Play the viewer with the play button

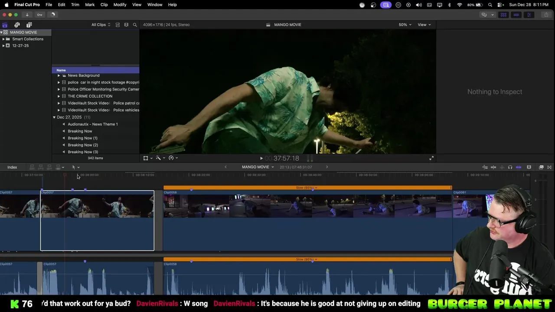point(261,159)
